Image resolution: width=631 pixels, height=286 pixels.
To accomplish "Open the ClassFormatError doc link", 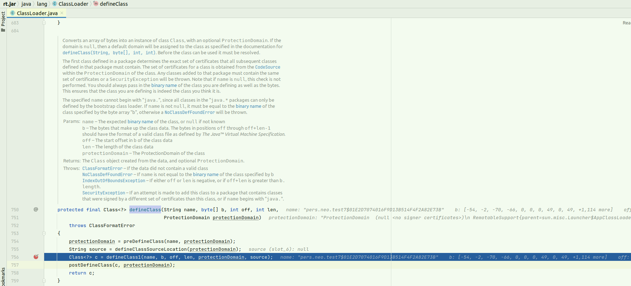I will click(x=102, y=169).
